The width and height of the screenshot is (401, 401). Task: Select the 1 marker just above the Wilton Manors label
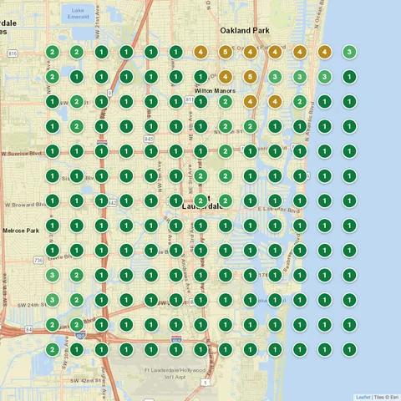(200, 77)
